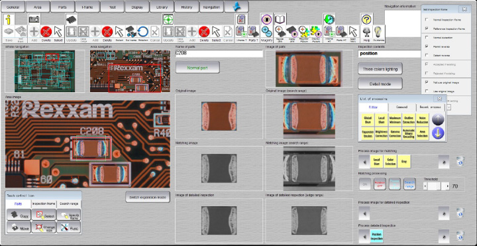This screenshot has height=246, width=477.
Task: Open the purple eye icon group
Action: click(266, 19)
